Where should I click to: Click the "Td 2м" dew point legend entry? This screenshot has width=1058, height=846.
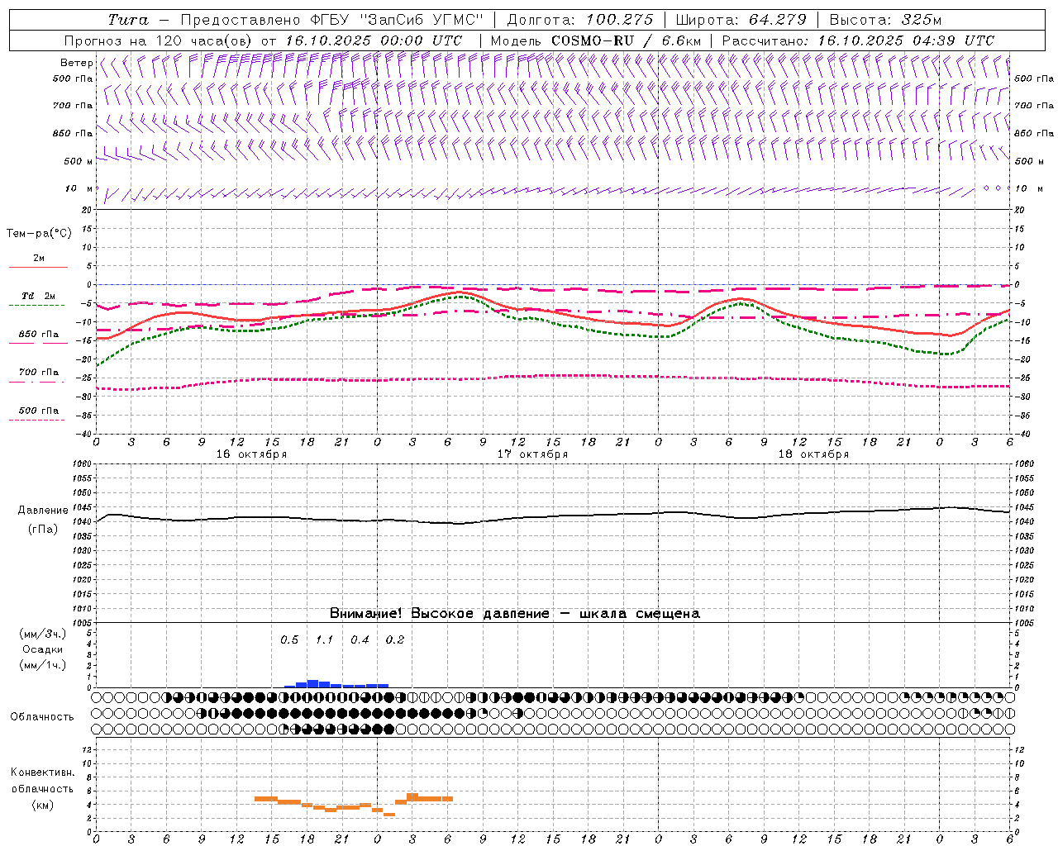39,296
